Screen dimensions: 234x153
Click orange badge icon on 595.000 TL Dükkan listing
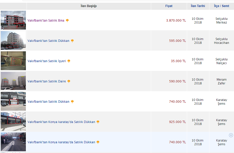(x=72, y=41)
